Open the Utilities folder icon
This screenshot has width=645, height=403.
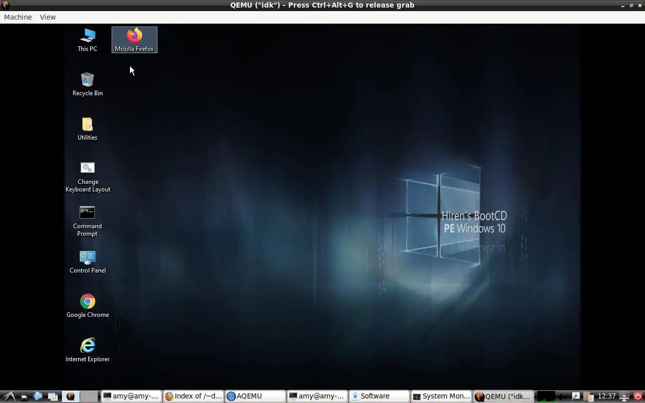tap(87, 129)
